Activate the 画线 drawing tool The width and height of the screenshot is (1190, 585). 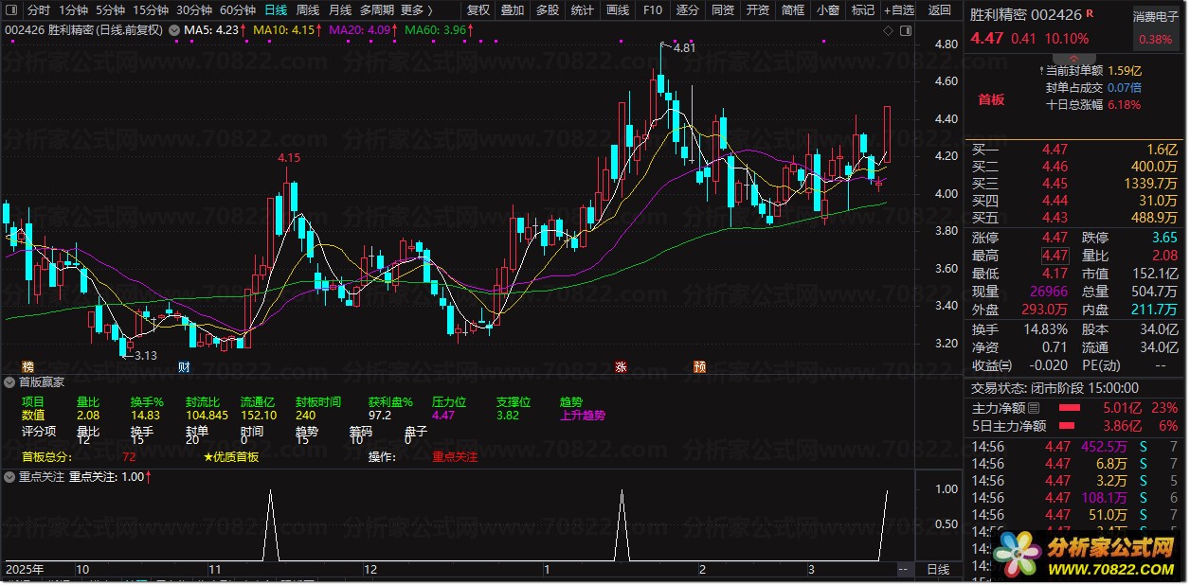click(618, 10)
